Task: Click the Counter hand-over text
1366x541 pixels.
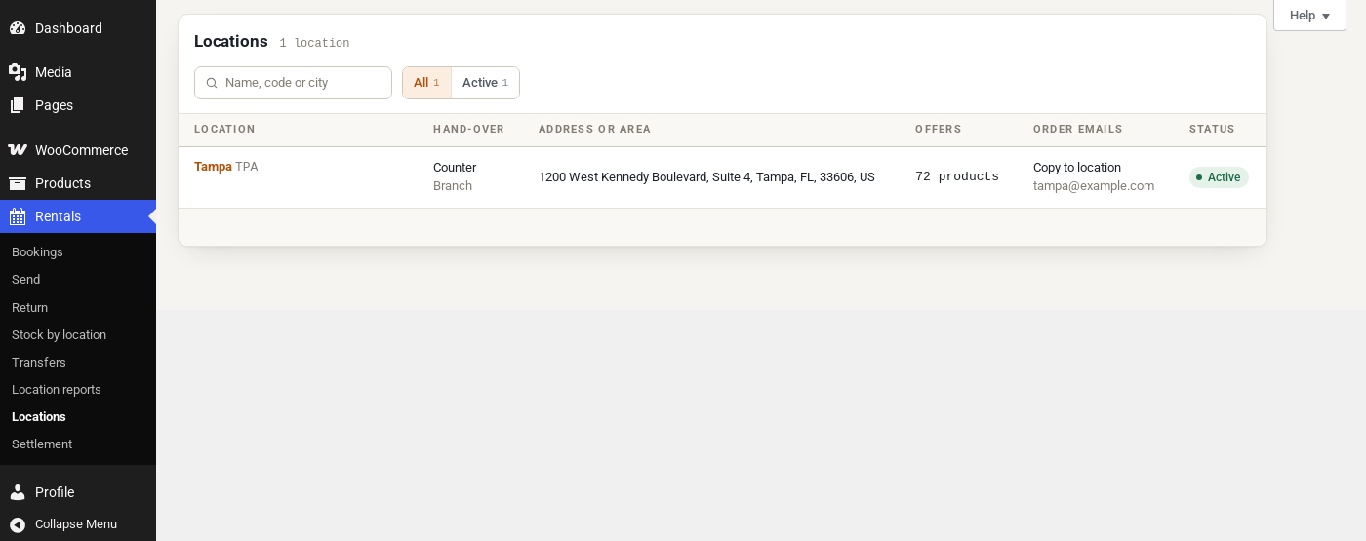Action: click(455, 168)
